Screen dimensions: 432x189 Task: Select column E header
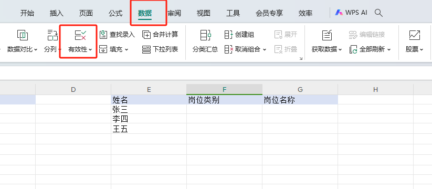pyautogui.click(x=149, y=90)
